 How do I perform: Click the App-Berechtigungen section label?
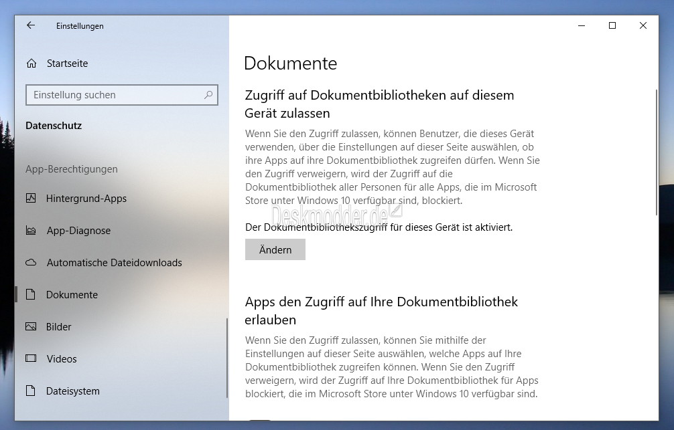[x=72, y=169]
